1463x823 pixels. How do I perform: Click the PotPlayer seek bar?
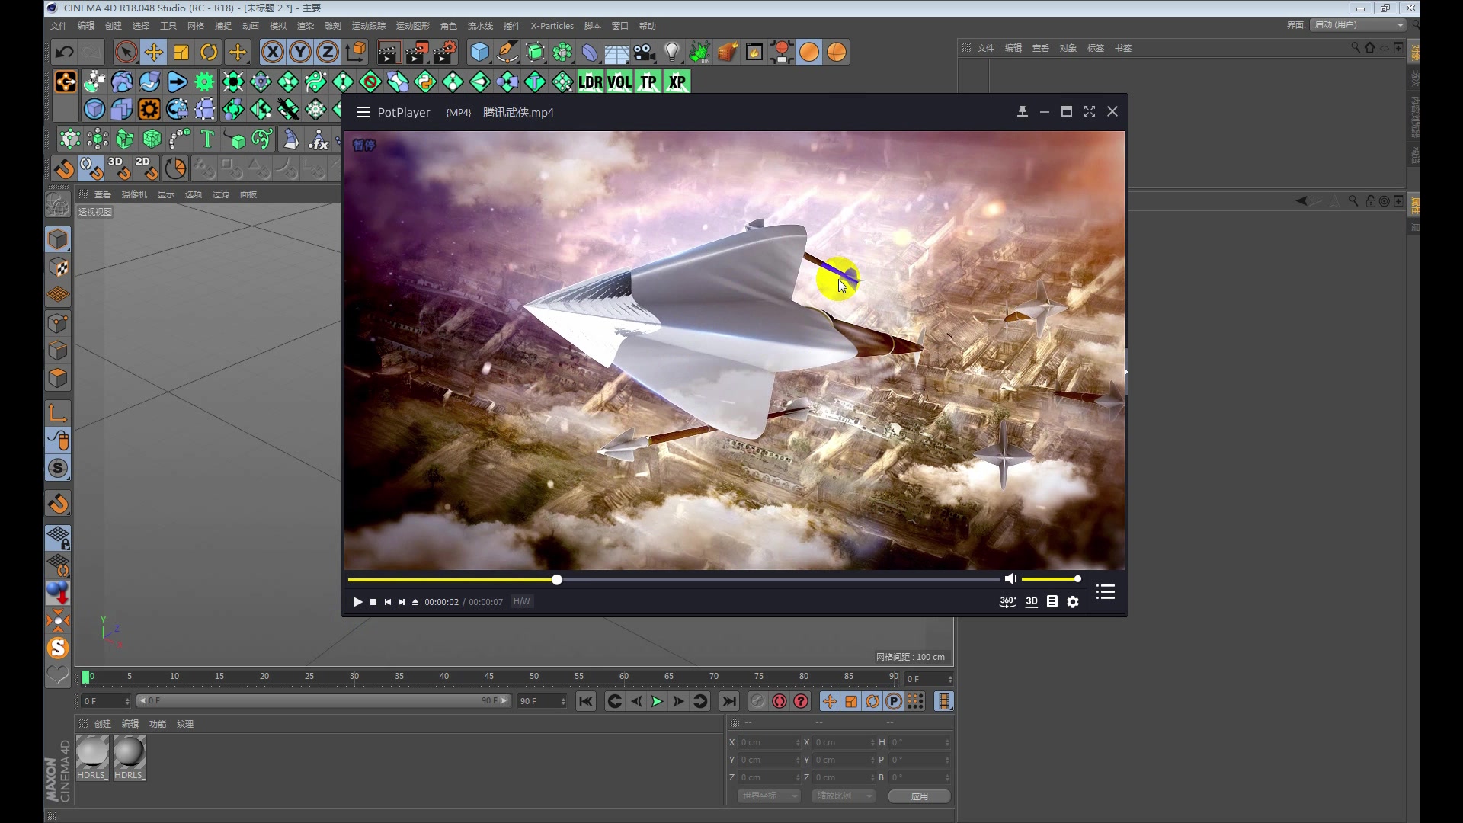coord(674,580)
